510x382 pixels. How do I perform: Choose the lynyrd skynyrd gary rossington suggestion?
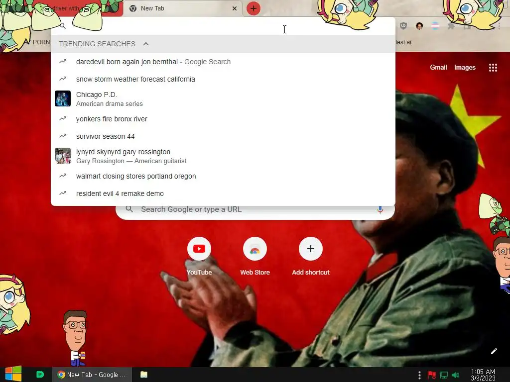click(x=223, y=156)
